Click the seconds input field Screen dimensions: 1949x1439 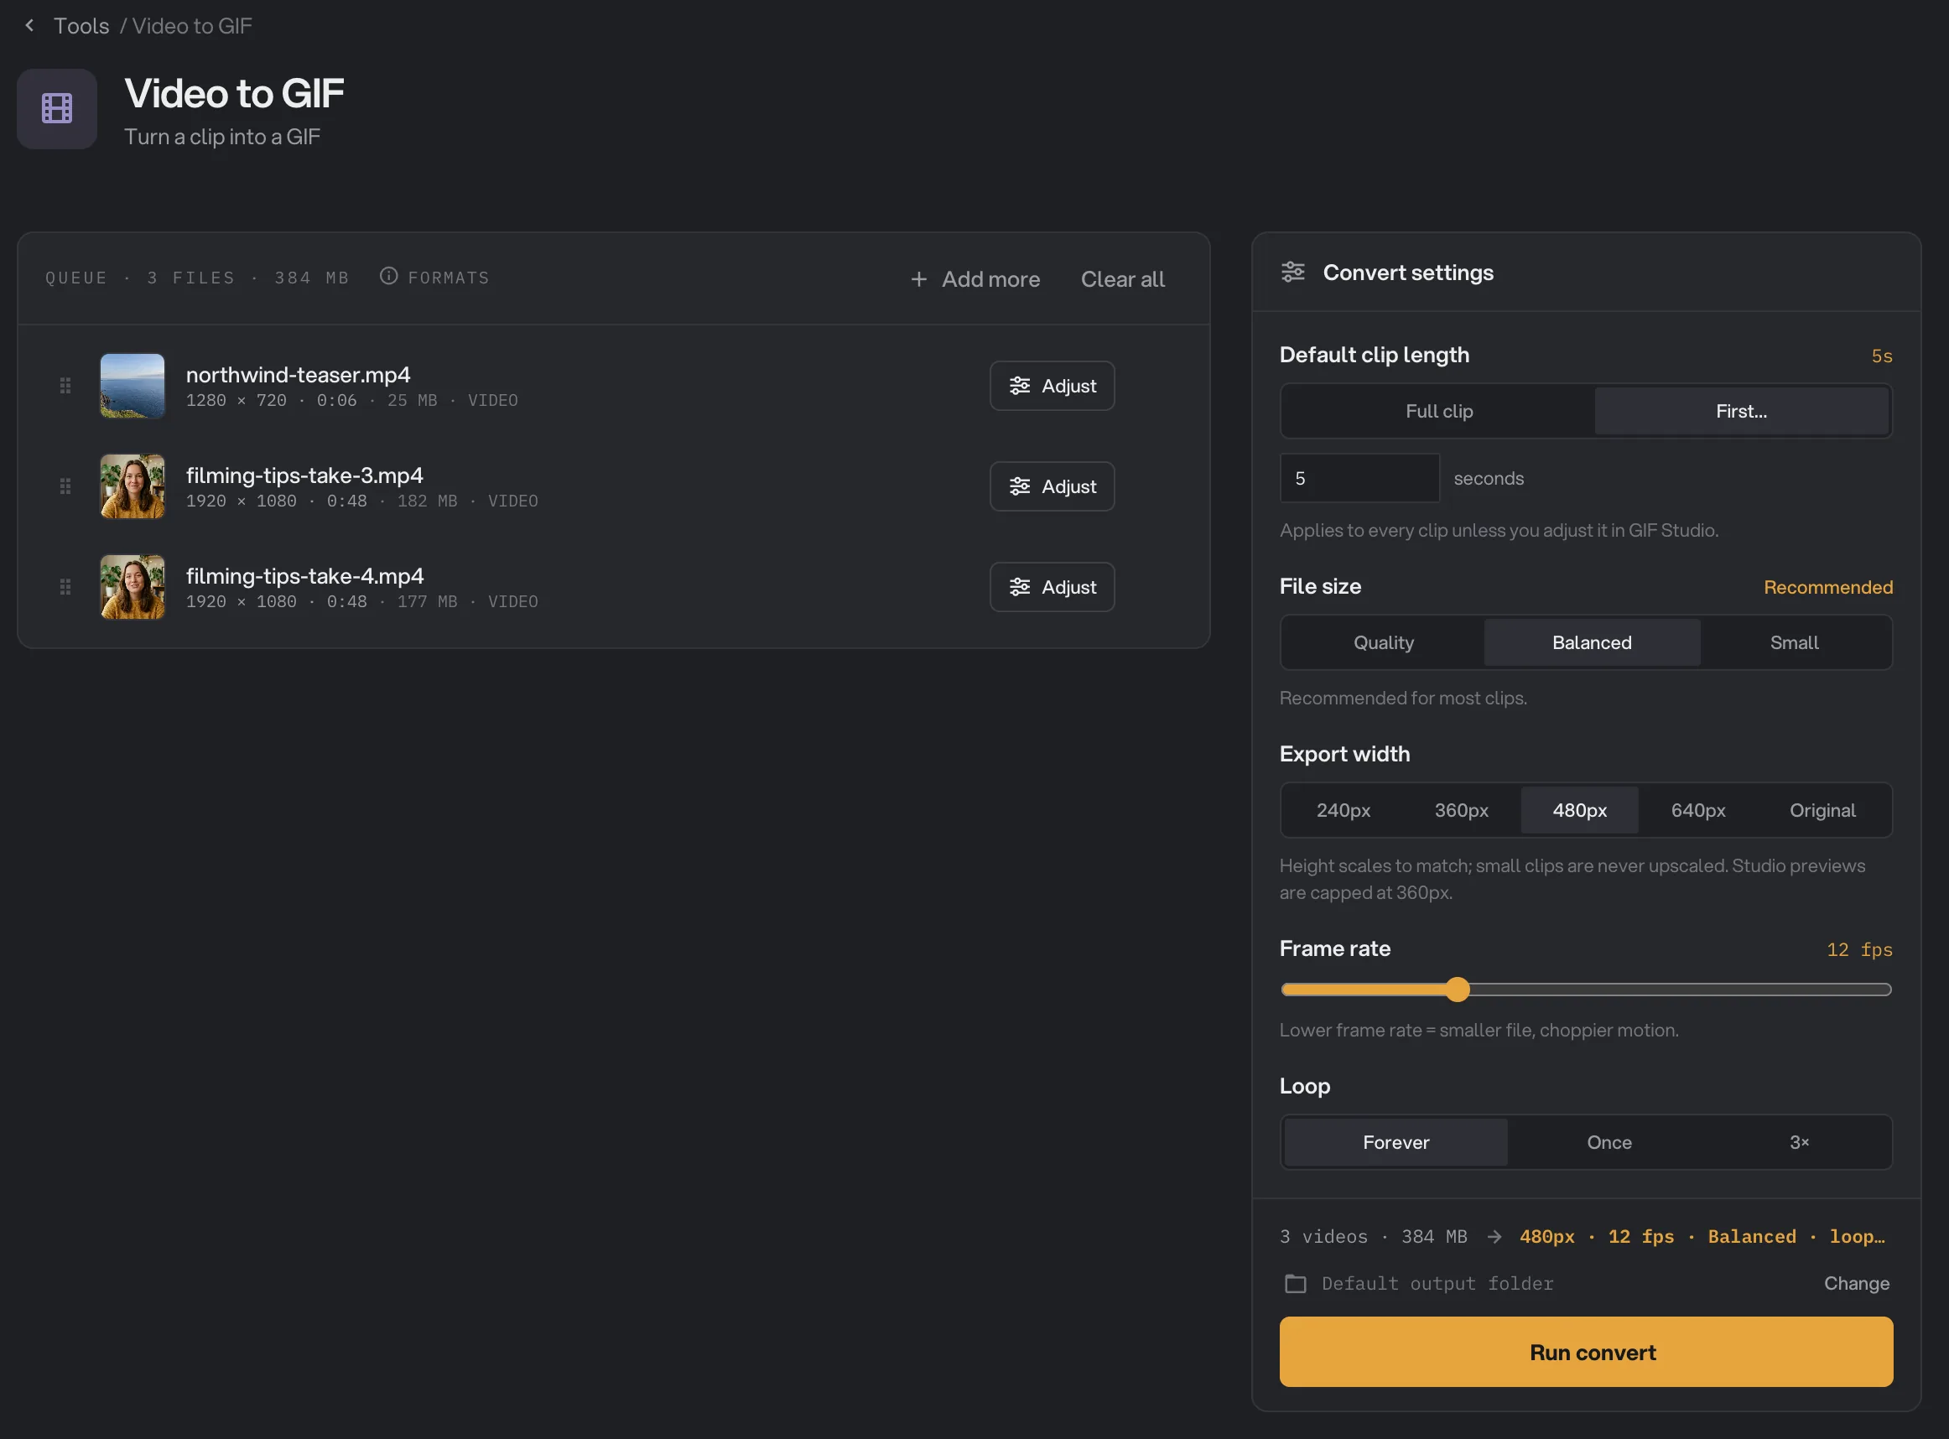(1359, 478)
